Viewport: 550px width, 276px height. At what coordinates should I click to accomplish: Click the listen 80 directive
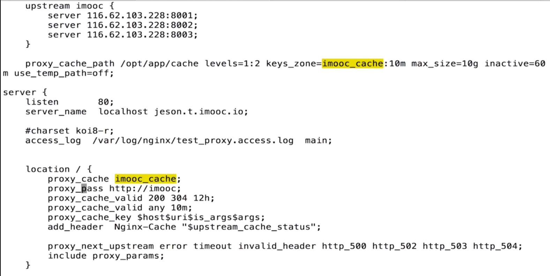point(69,102)
